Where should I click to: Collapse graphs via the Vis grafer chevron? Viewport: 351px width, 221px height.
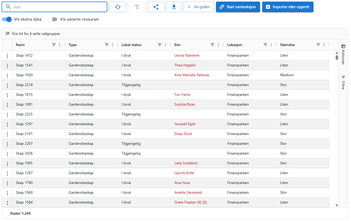(x=189, y=7)
